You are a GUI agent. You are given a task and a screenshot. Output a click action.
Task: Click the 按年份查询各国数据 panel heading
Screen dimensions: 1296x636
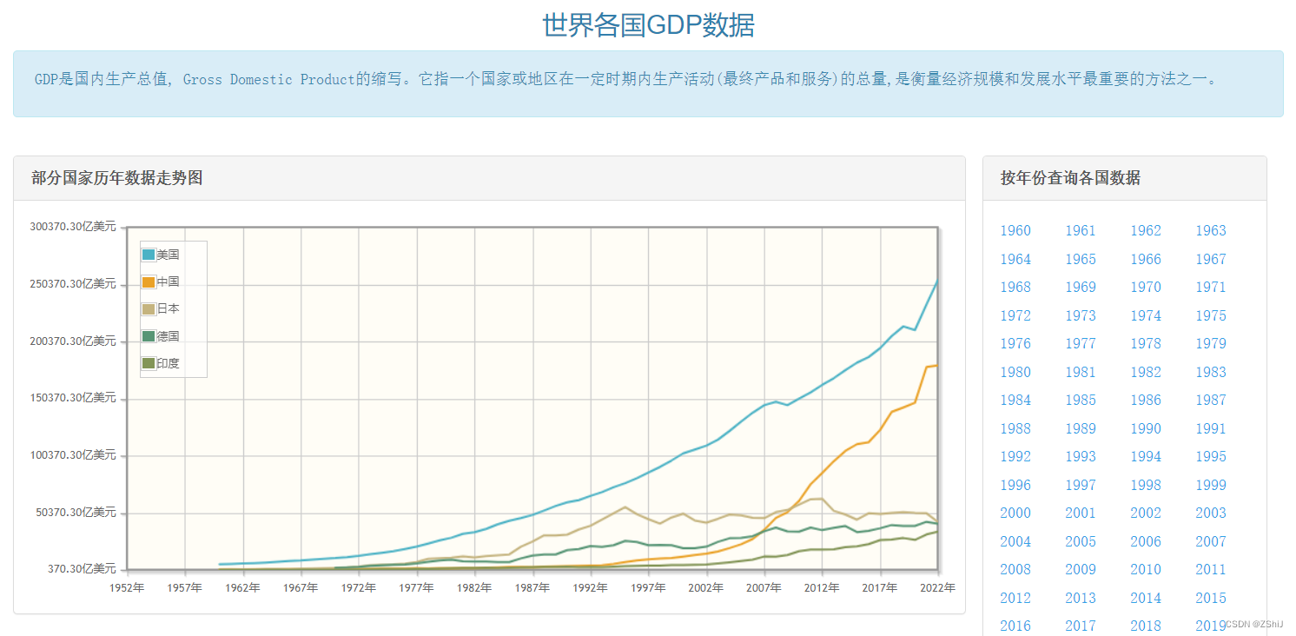pos(1070,178)
